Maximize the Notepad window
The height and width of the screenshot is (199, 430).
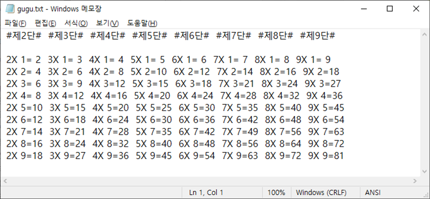390,9
